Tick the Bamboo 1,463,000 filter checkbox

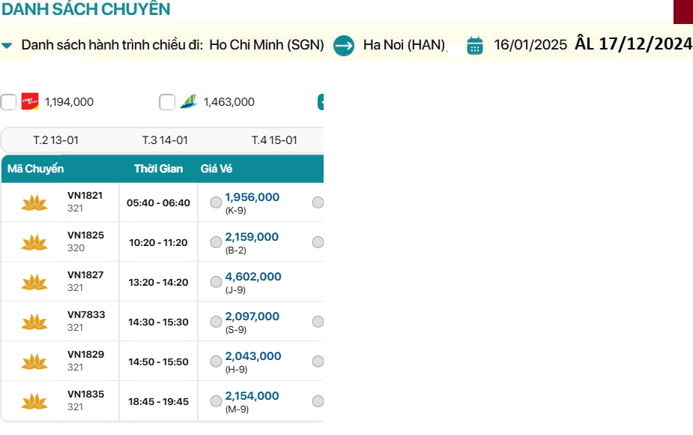(x=167, y=102)
